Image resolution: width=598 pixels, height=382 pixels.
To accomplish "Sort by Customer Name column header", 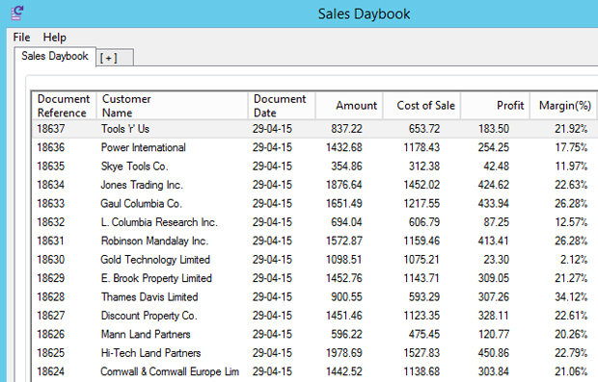I will pyautogui.click(x=172, y=106).
